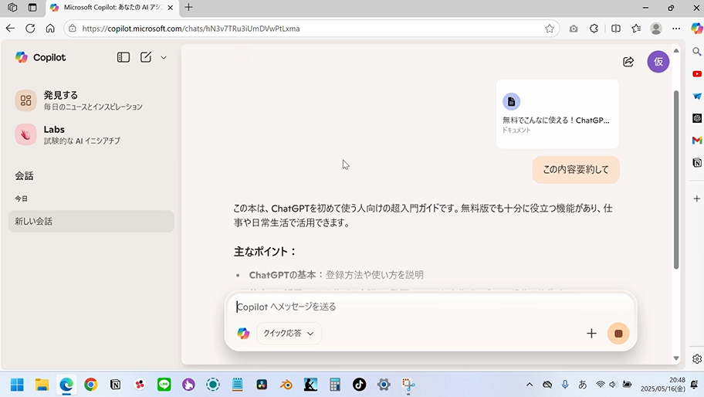Expand the クイック応答 mode dropdown
Image resolution: width=704 pixels, height=397 pixels.
(x=289, y=334)
